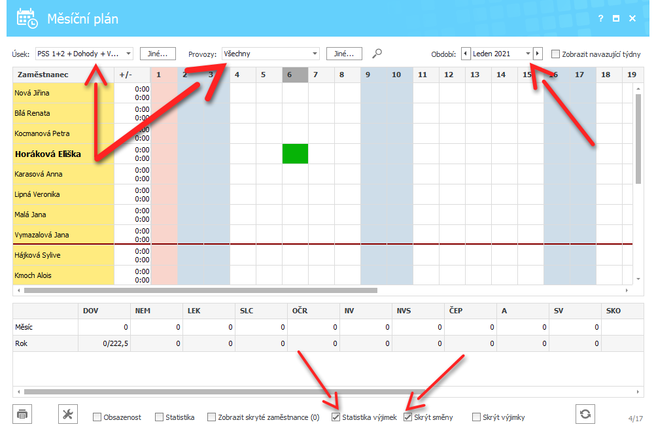Click day 1 column header
The image size is (656, 433).
pos(164,75)
